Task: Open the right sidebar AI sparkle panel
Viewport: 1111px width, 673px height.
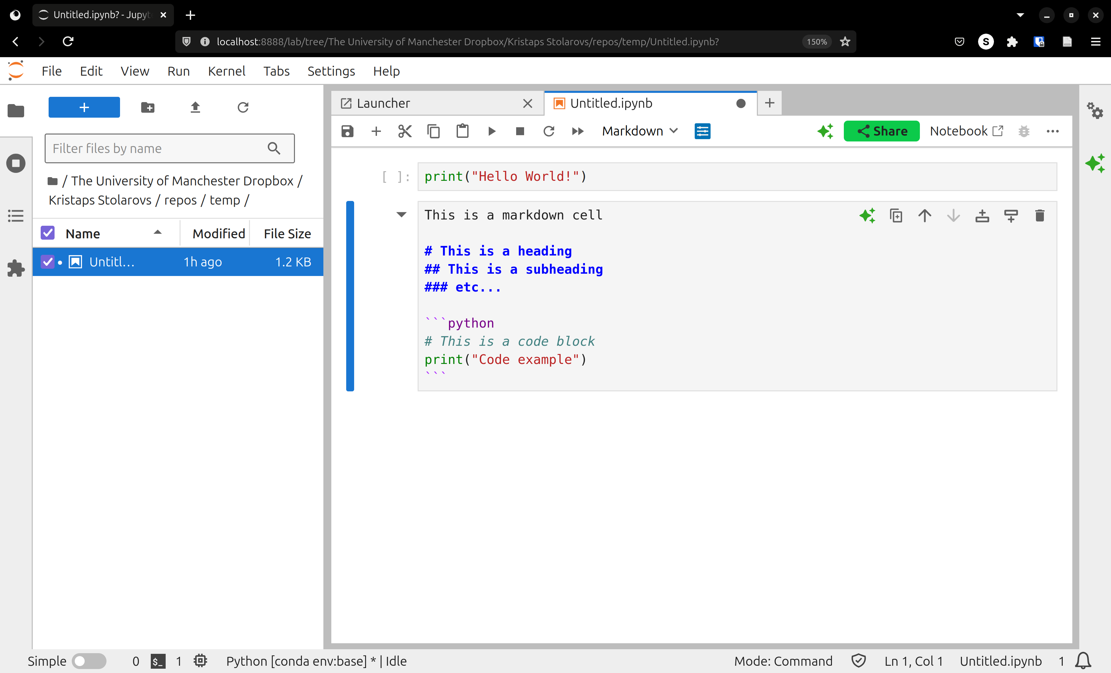Action: (1095, 163)
